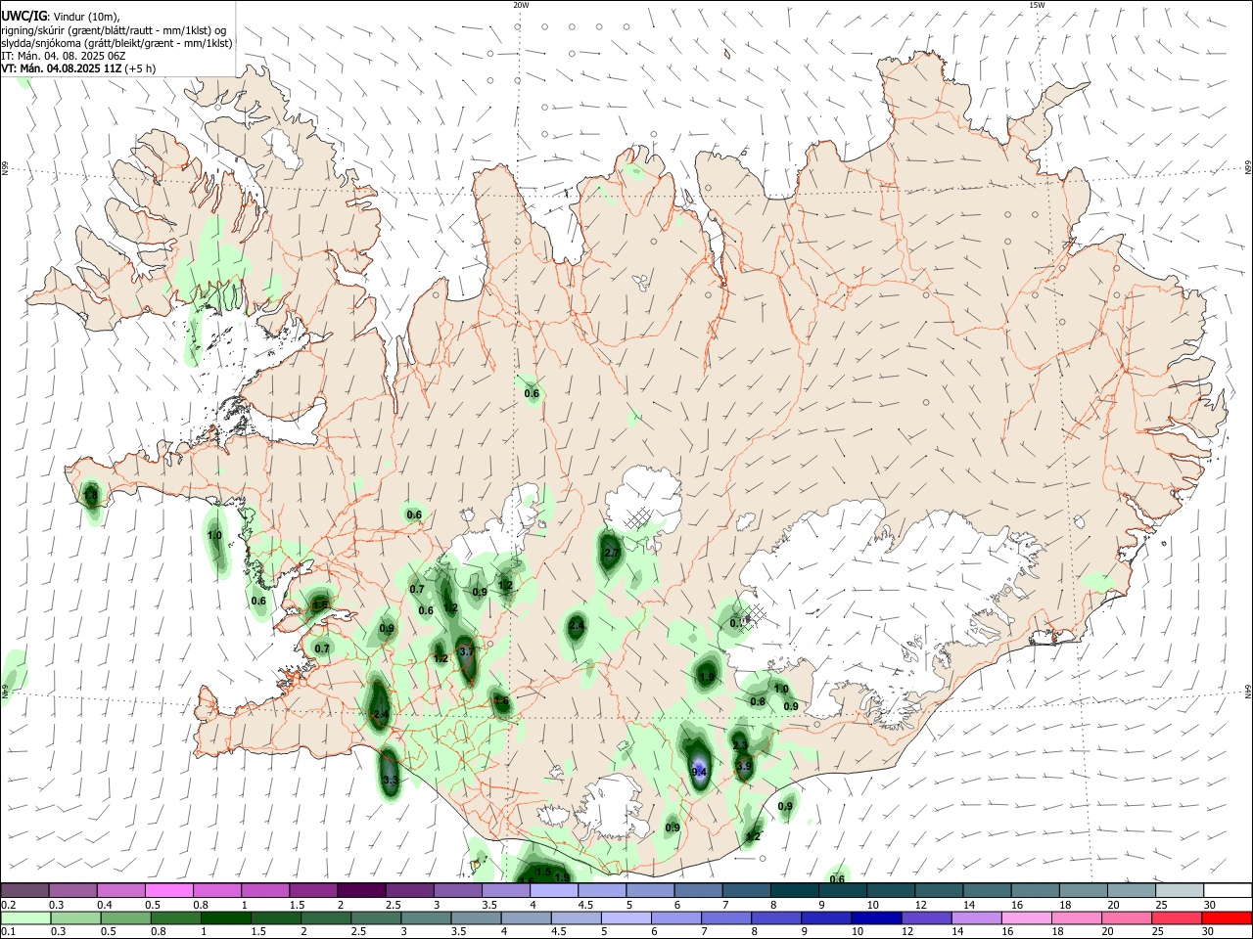The image size is (1253, 939).
Task: Select the violet 12 rain scale swatch
Action: pyautogui.click(x=925, y=917)
